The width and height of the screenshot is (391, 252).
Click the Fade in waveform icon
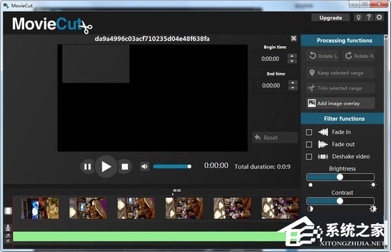(323, 132)
